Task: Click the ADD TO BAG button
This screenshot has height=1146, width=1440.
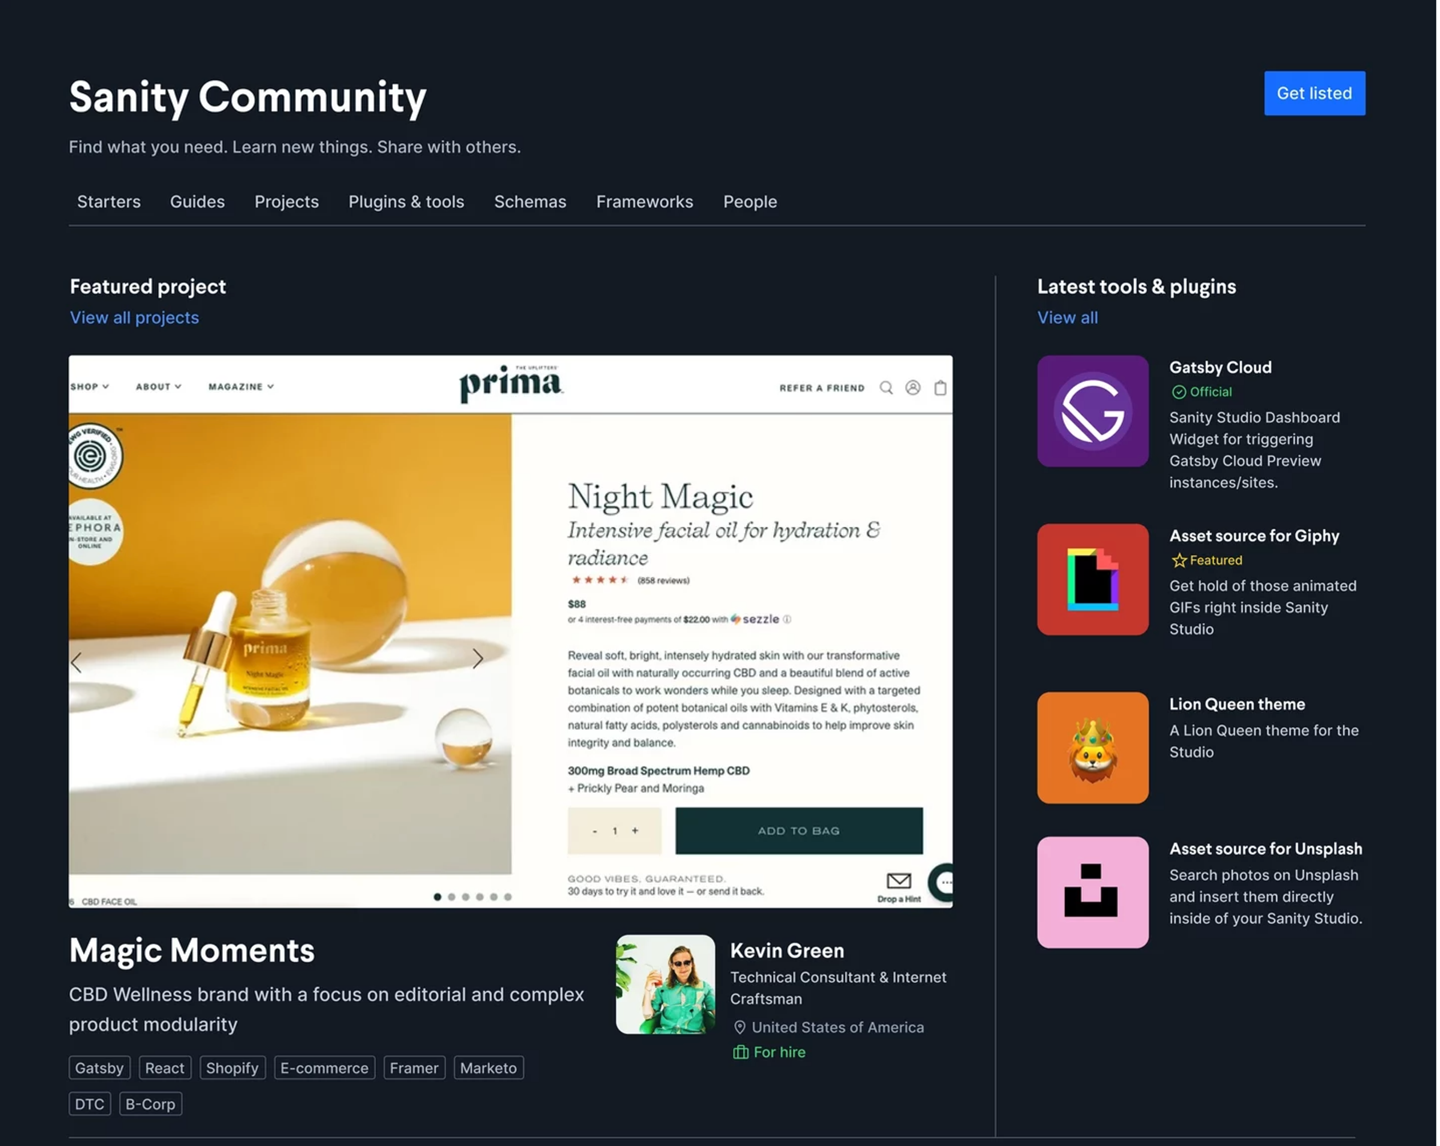Action: pyautogui.click(x=799, y=831)
